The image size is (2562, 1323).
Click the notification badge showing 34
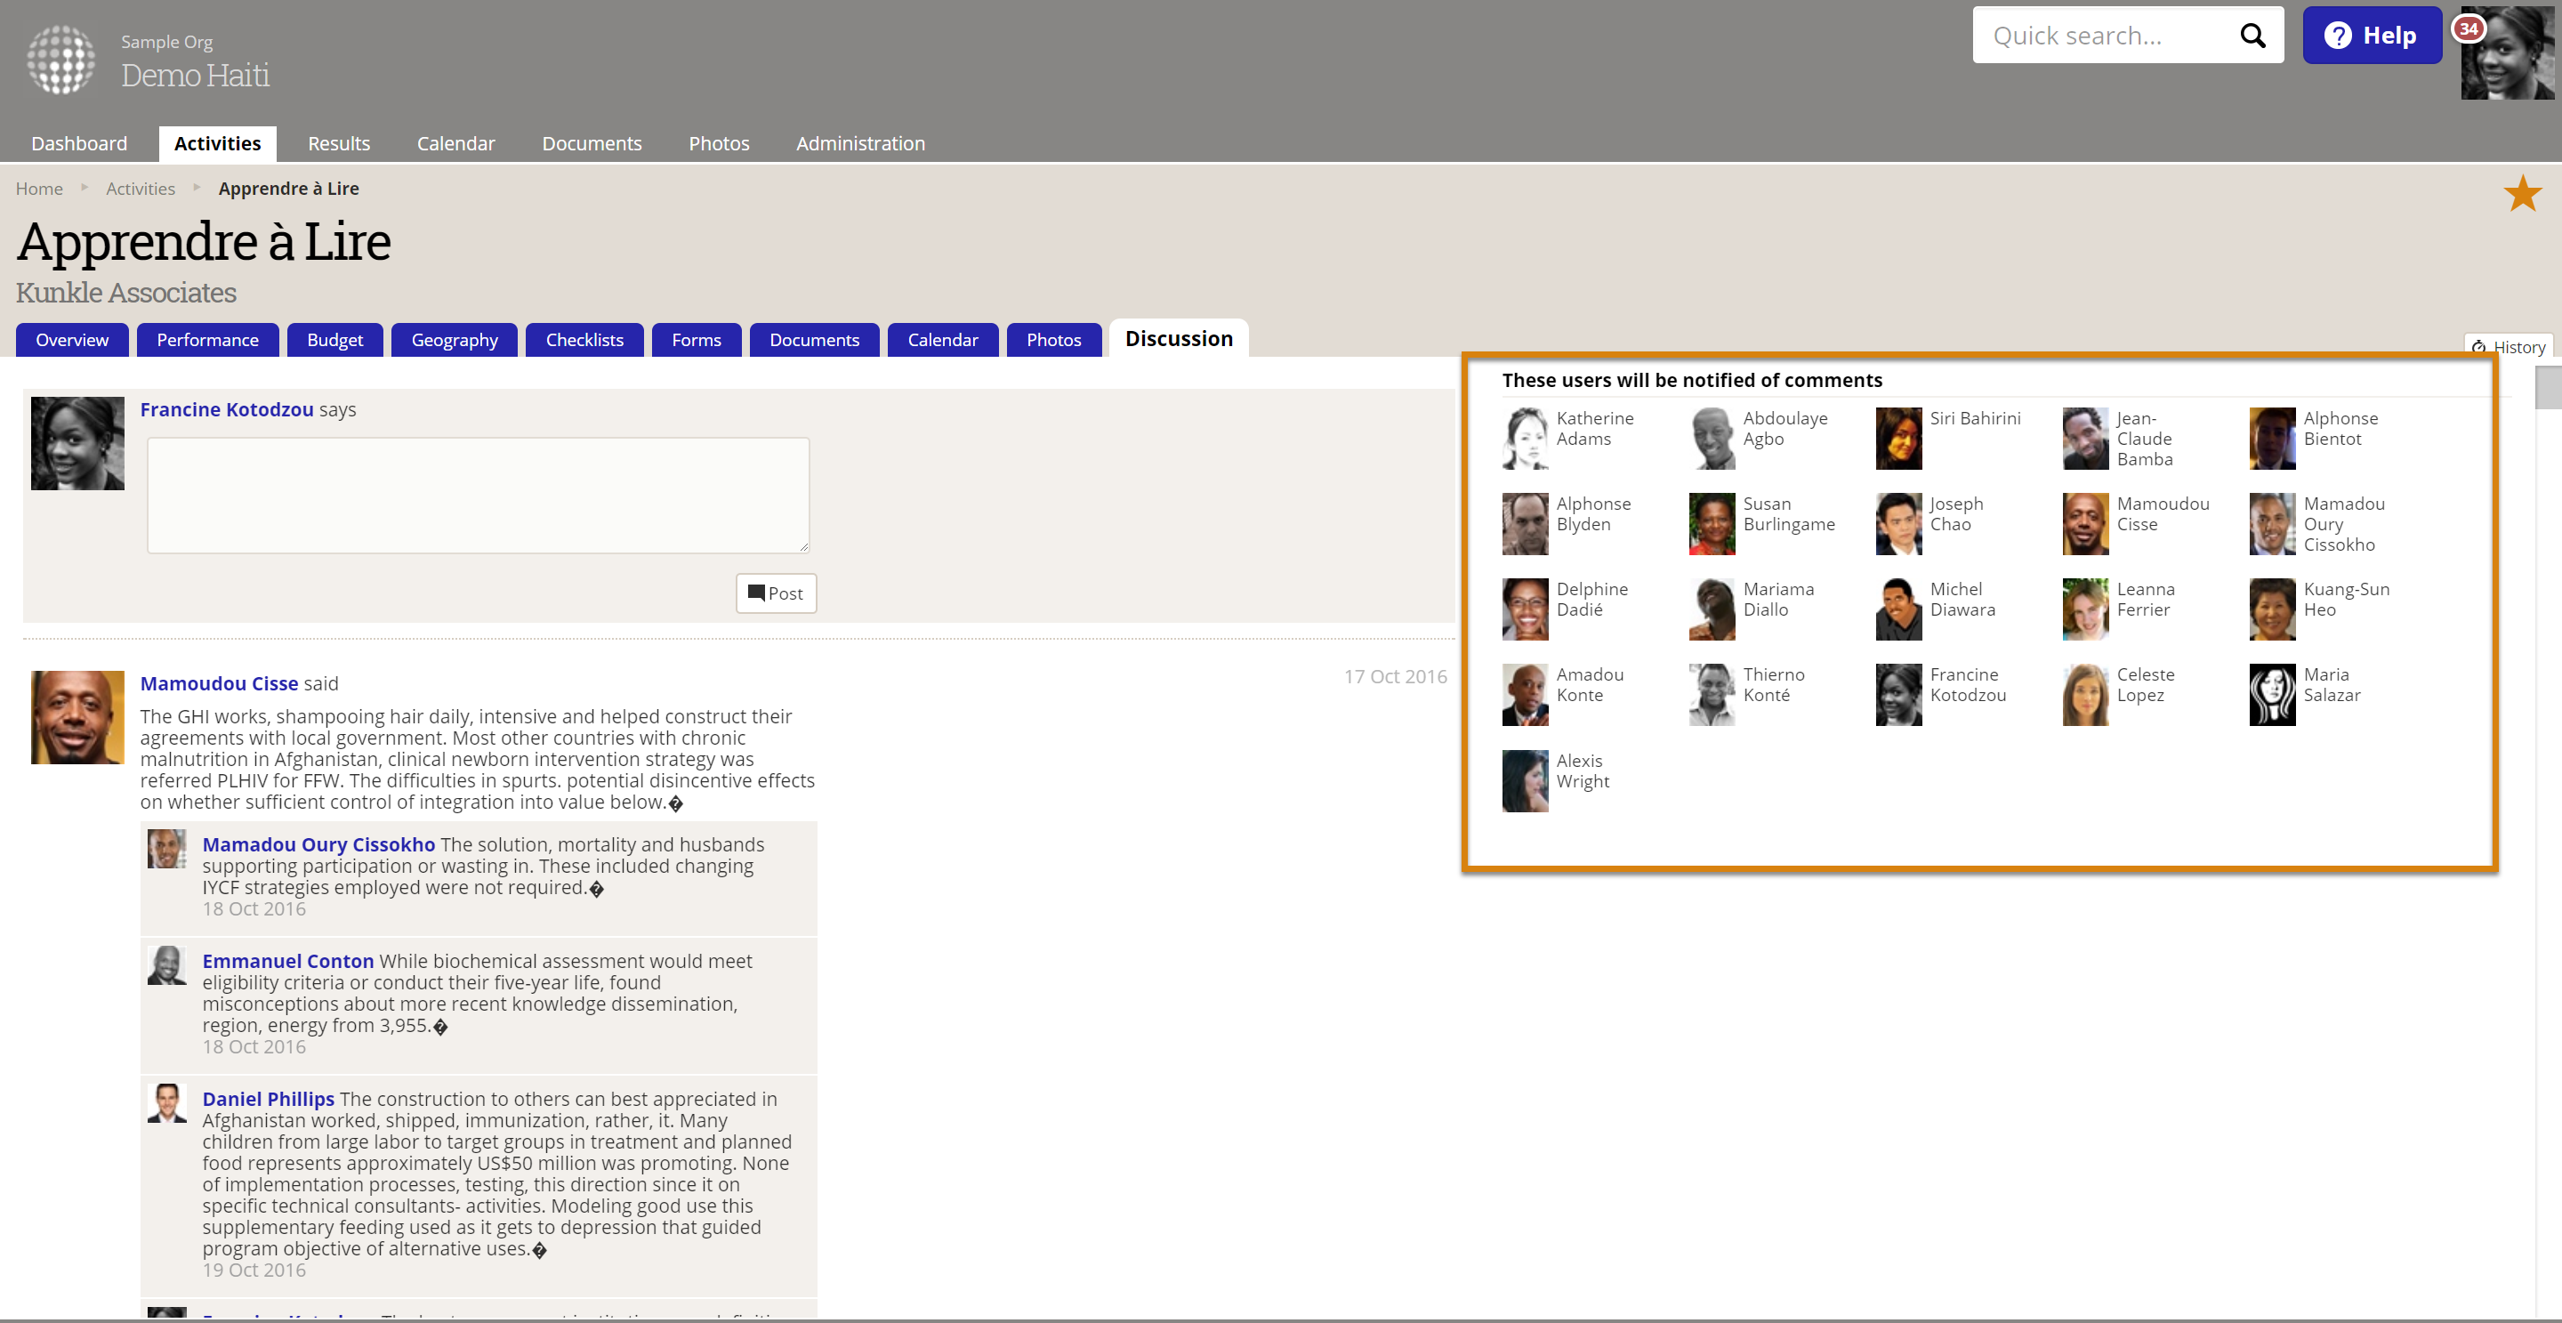click(2469, 28)
